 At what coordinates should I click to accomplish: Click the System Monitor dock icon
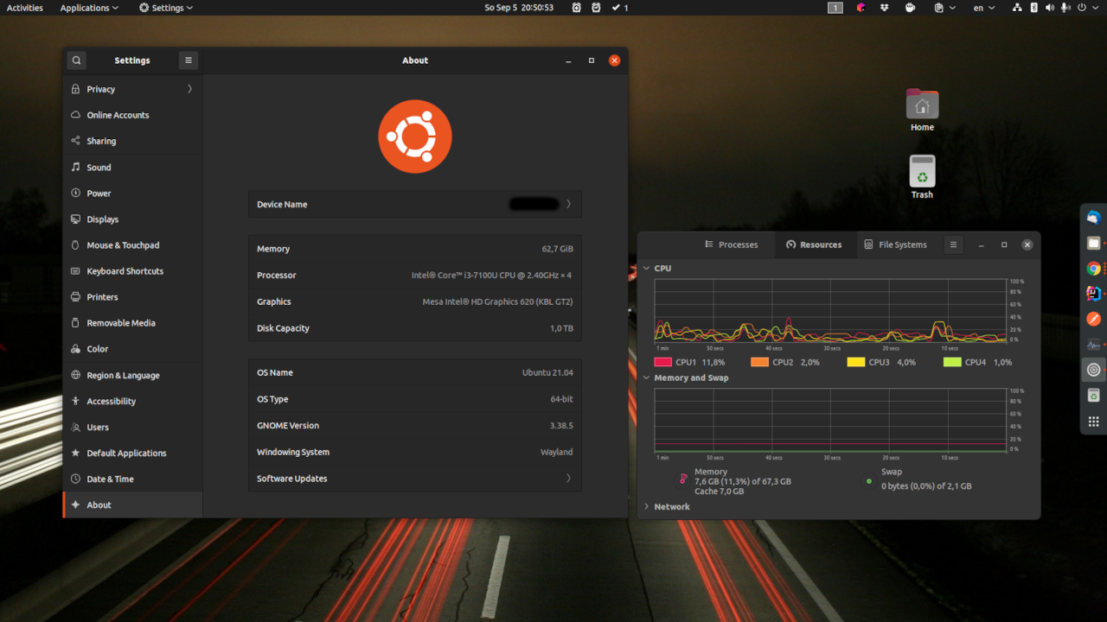tap(1093, 345)
